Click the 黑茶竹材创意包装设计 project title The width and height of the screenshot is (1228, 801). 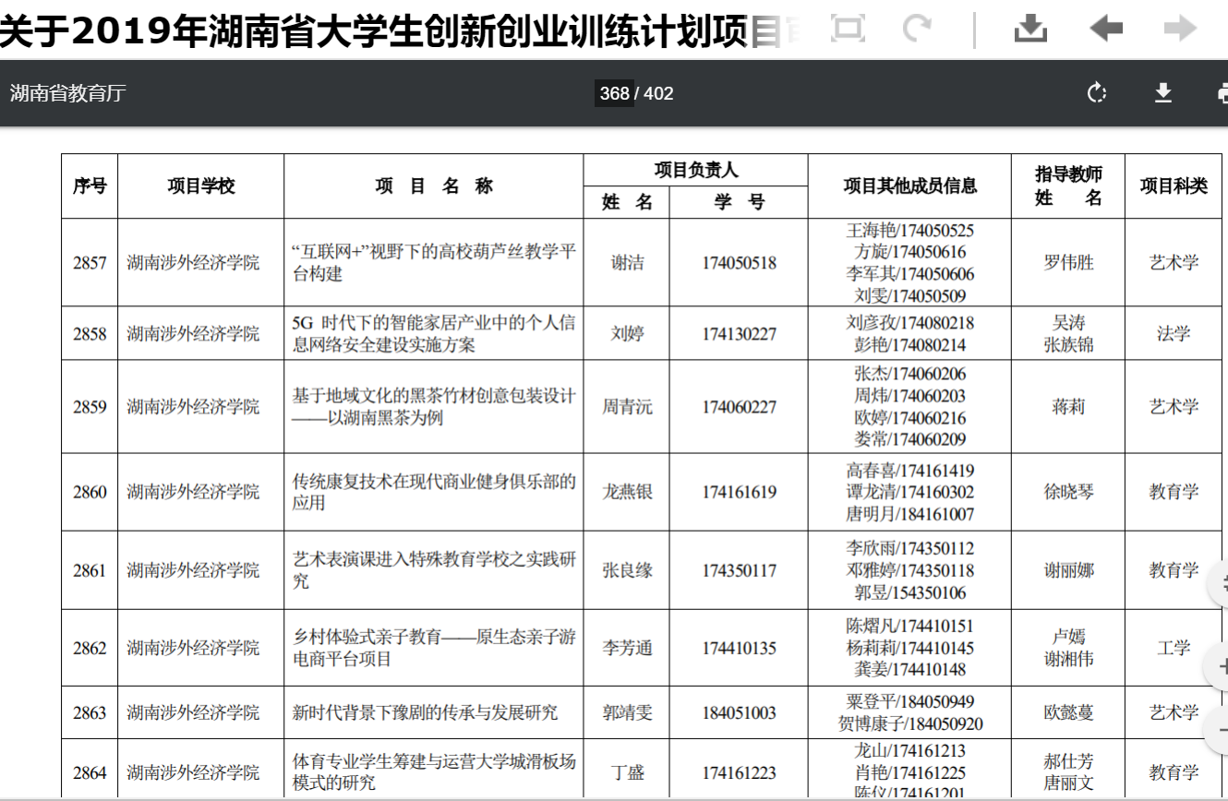coord(434,407)
